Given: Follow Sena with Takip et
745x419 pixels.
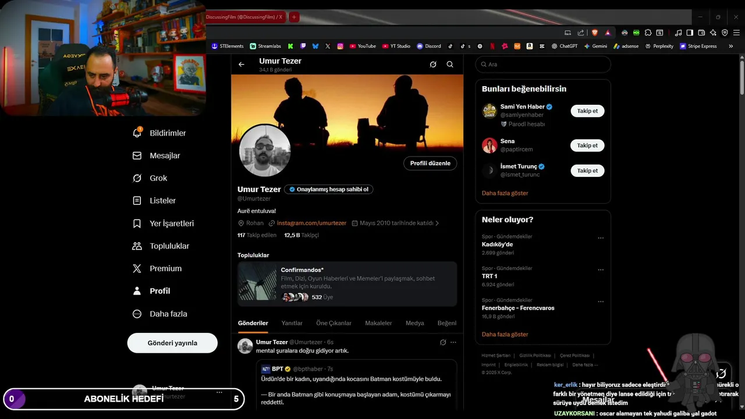Looking at the screenshot, I should pos(587,145).
